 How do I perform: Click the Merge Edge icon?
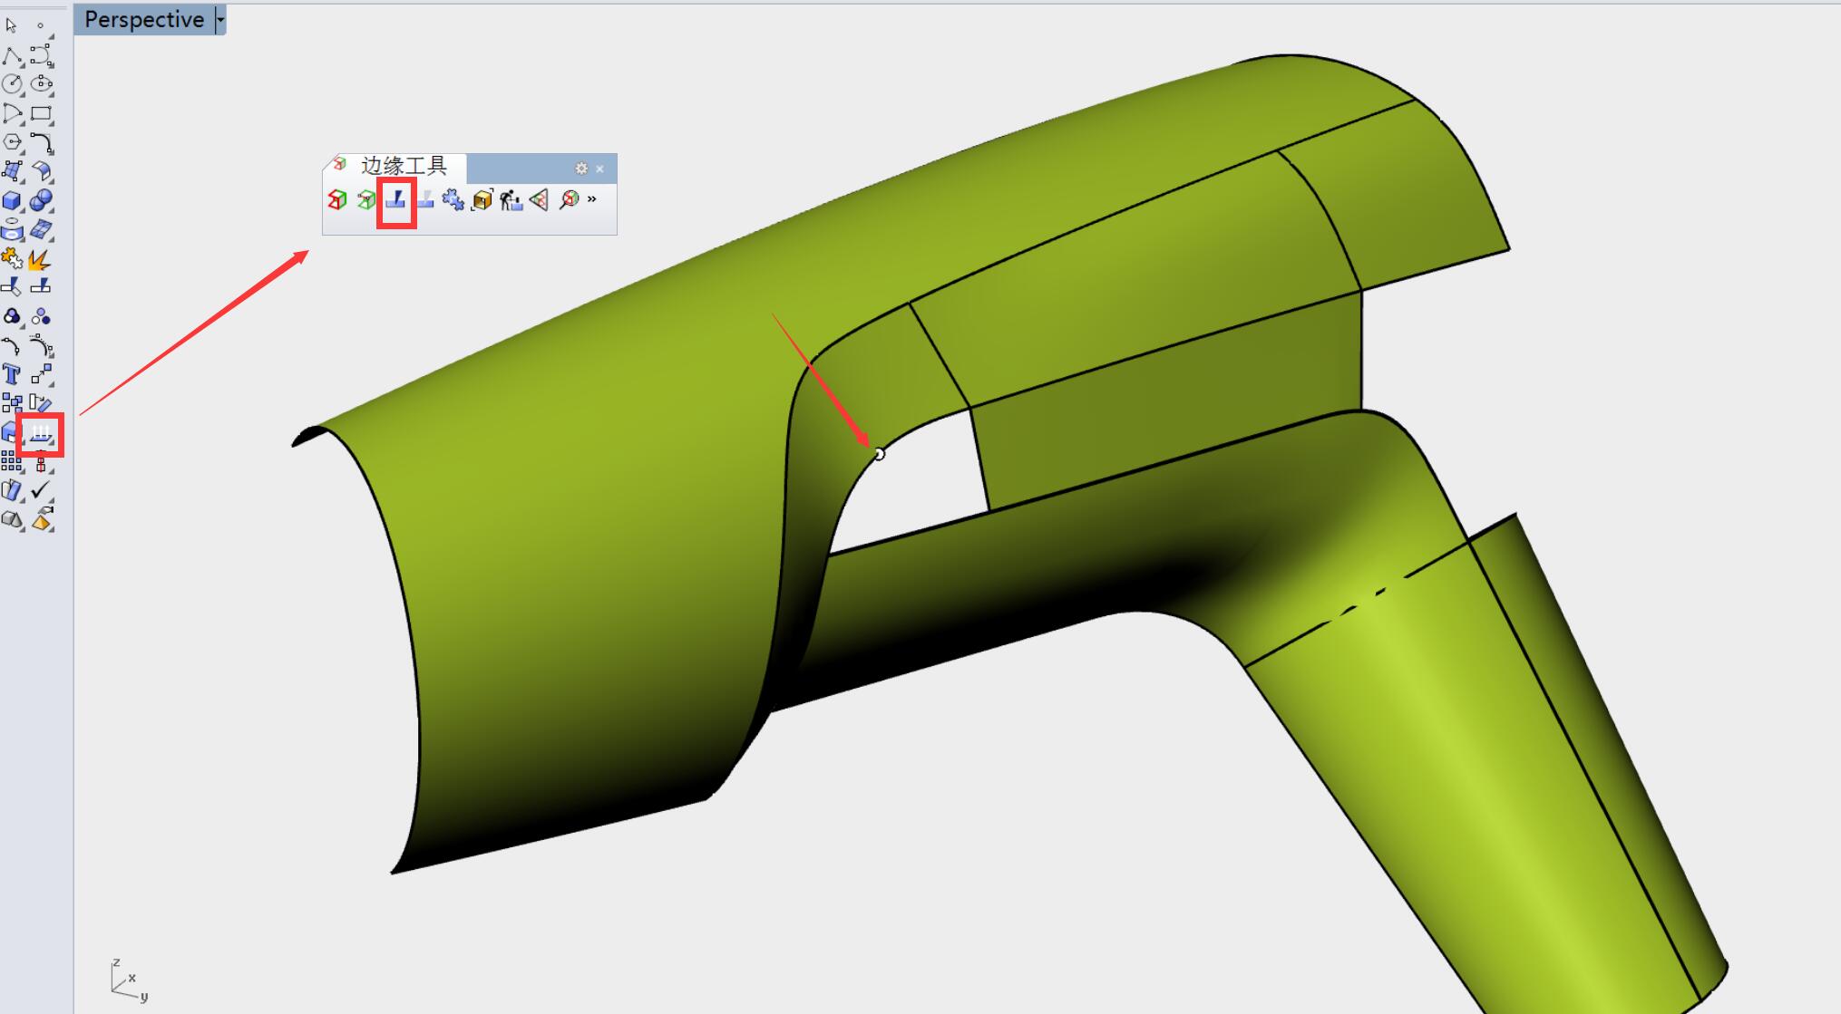(x=424, y=200)
